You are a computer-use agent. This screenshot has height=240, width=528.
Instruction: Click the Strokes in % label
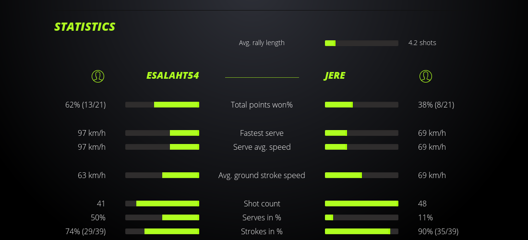[x=262, y=231]
